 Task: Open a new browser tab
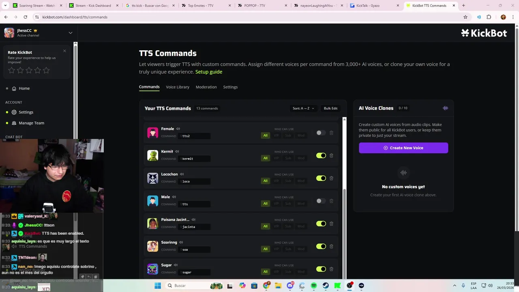pyautogui.click(x=463, y=6)
